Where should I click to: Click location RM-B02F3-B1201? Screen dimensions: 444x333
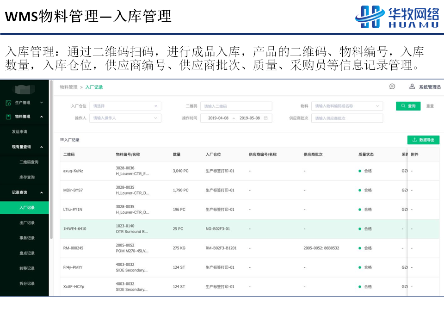pos(221,248)
